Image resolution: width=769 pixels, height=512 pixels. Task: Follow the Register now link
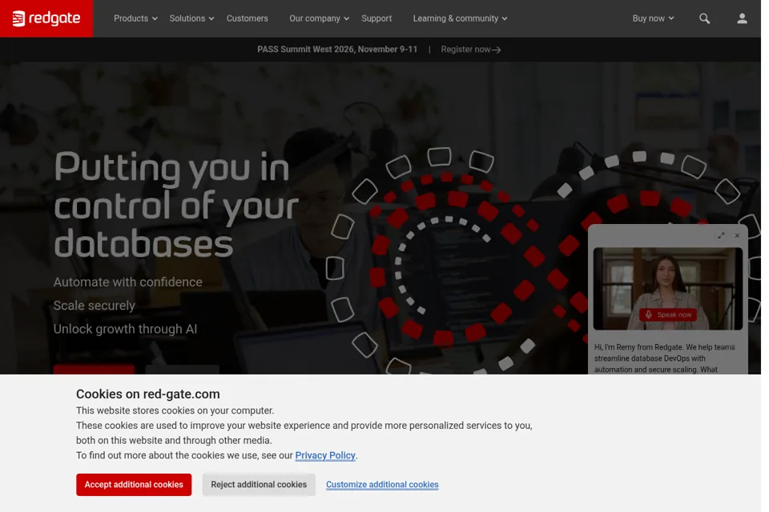(471, 50)
